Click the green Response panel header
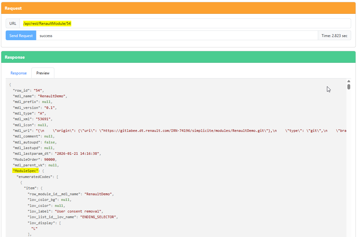 point(178,57)
